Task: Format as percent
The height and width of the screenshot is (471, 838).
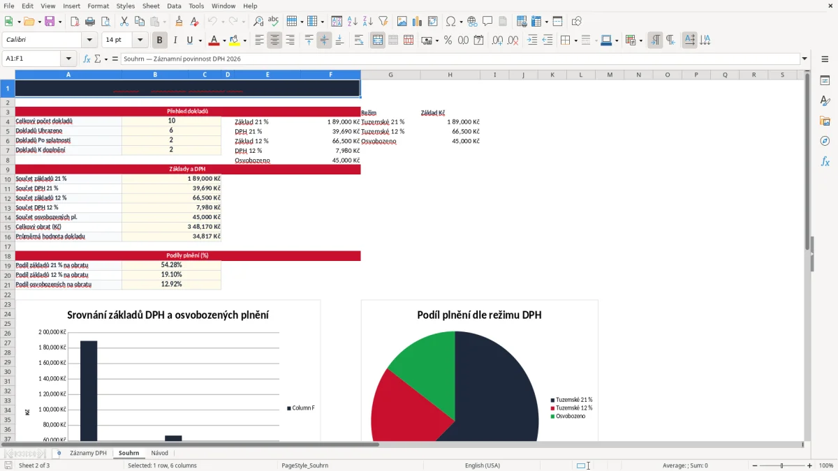Action: pos(448,40)
